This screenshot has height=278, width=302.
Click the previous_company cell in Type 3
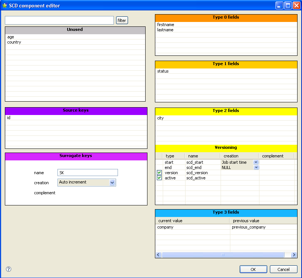[249, 227]
